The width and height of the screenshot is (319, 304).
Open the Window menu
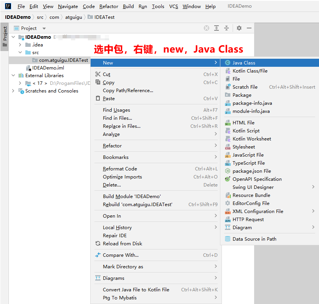point(192,6)
